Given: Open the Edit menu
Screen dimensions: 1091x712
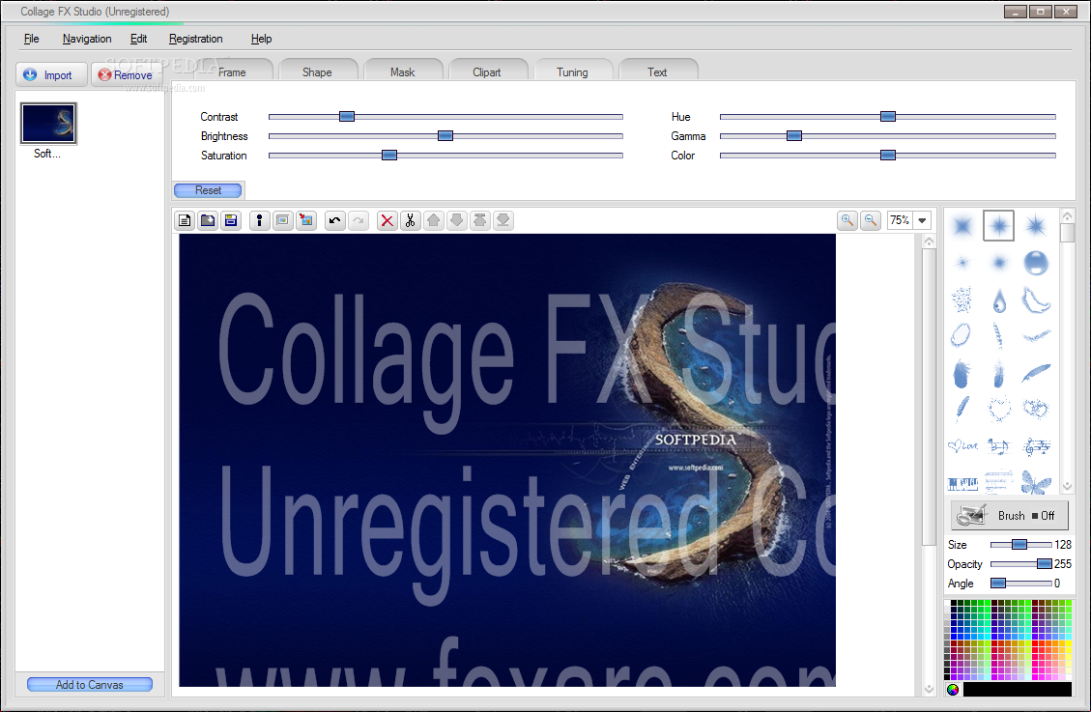Looking at the screenshot, I should click(x=138, y=39).
